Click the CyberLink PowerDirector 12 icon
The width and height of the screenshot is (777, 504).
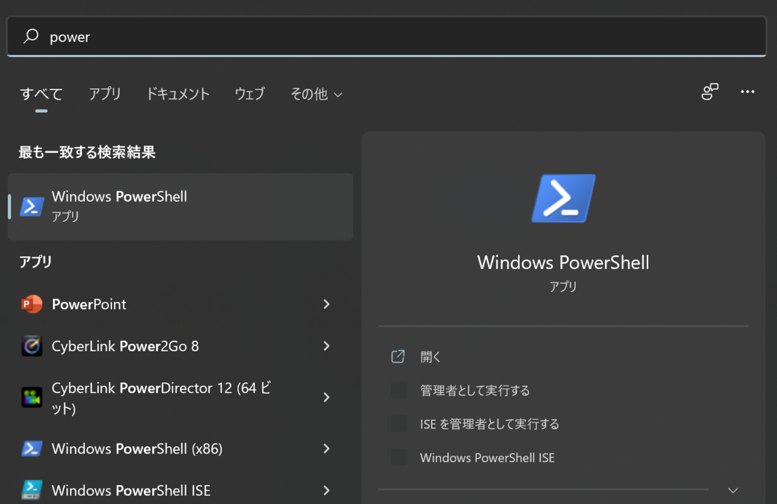(32, 397)
